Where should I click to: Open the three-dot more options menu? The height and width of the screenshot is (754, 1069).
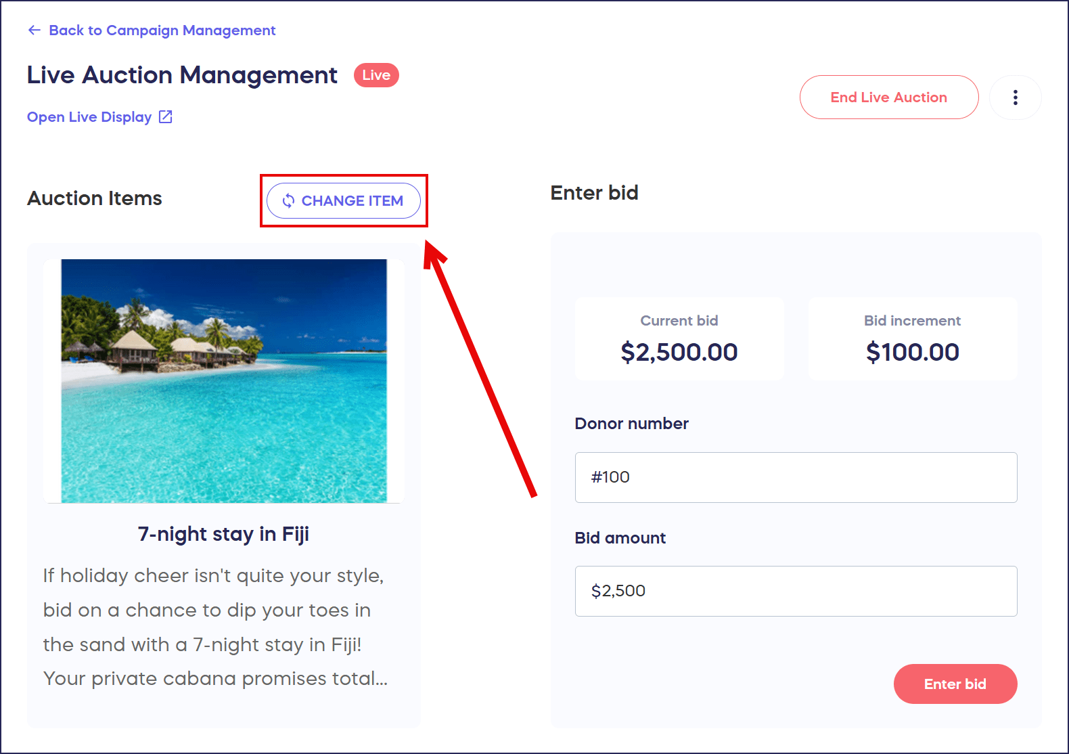1015,97
